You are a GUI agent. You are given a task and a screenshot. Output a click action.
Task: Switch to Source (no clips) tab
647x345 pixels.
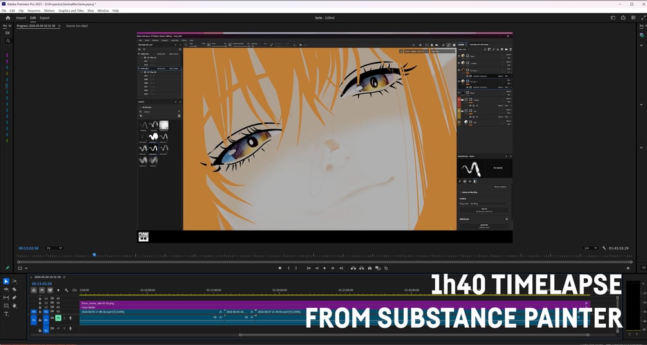pos(77,26)
